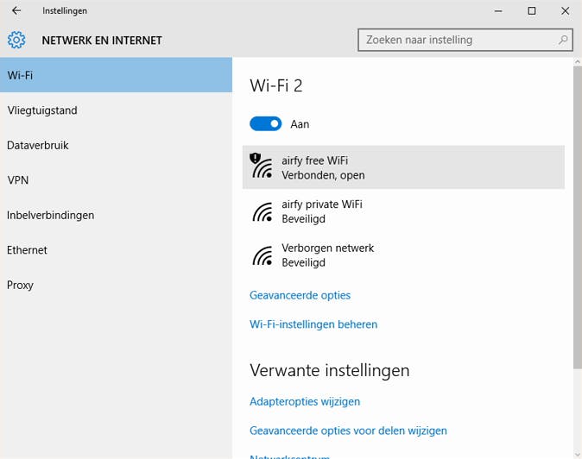
Task: Open the Ethernet section
Action: [28, 250]
